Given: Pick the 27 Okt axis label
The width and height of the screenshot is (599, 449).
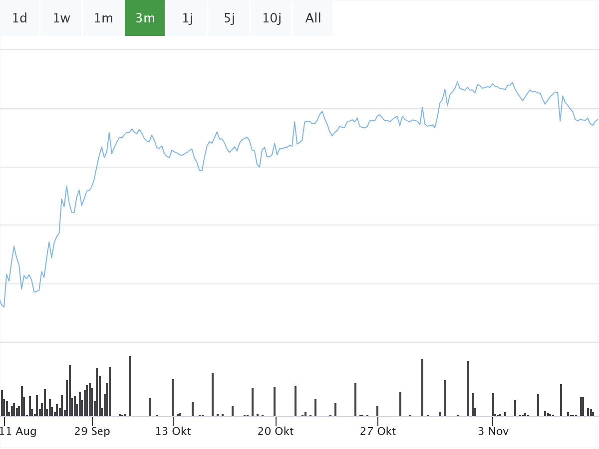Looking at the screenshot, I should click(x=378, y=431).
